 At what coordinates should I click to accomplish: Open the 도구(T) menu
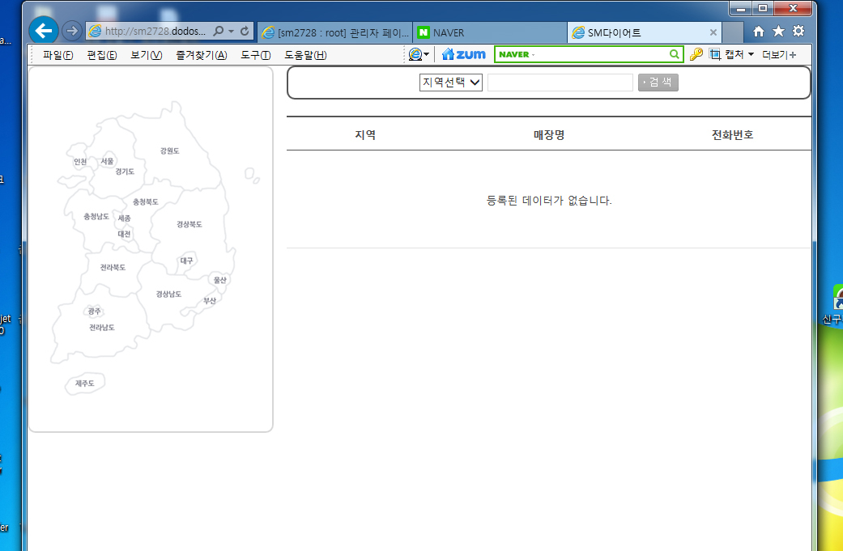[x=255, y=55]
